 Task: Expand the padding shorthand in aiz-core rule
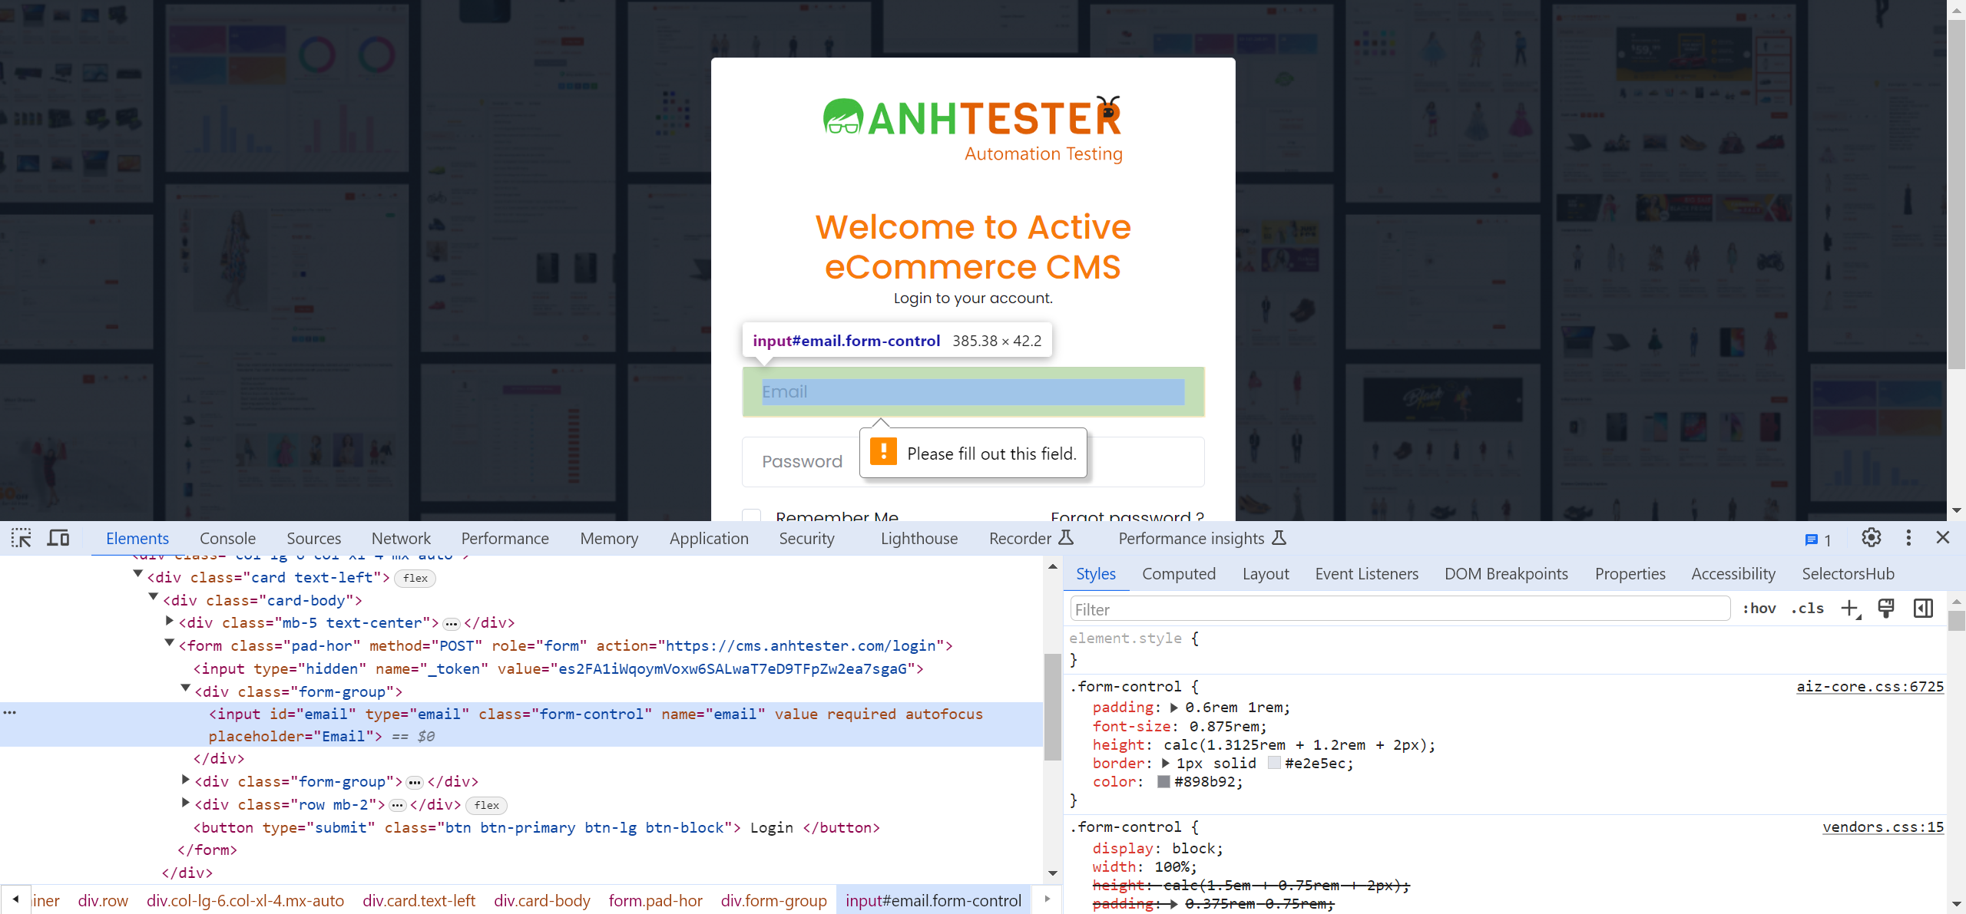coord(1173,708)
